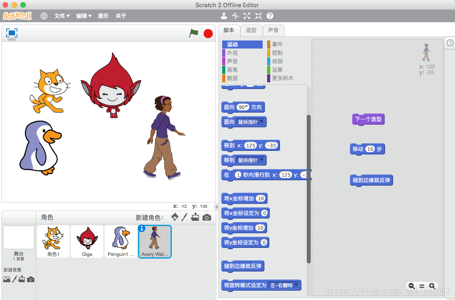The height and width of the screenshot is (300, 455).
Task: Select the Penguin1 sprite thumbnail
Action: [x=121, y=241]
